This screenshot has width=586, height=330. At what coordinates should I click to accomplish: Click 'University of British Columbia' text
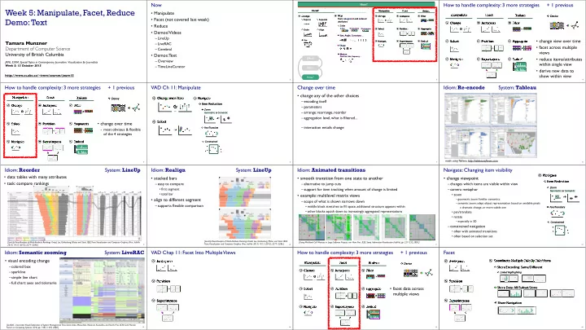coord(34,55)
